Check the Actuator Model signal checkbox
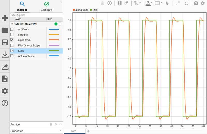The width and height of the screenshot is (207, 134). point(12,56)
